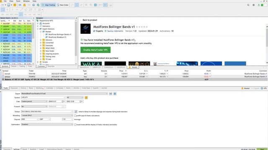
Task: Enable profit in pips checkbox
Action: pyautogui.click(x=75, y=115)
